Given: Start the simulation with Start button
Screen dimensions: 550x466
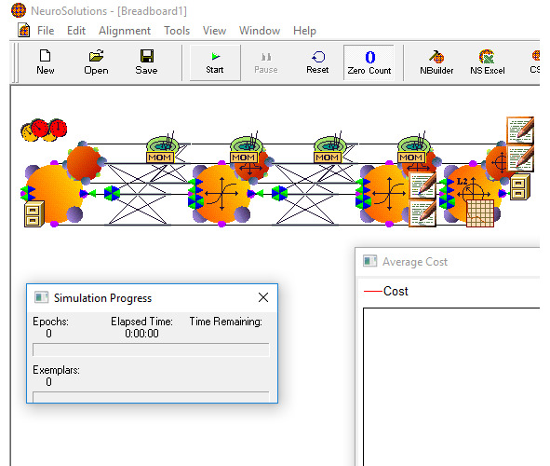Looking at the screenshot, I should pyautogui.click(x=215, y=62).
